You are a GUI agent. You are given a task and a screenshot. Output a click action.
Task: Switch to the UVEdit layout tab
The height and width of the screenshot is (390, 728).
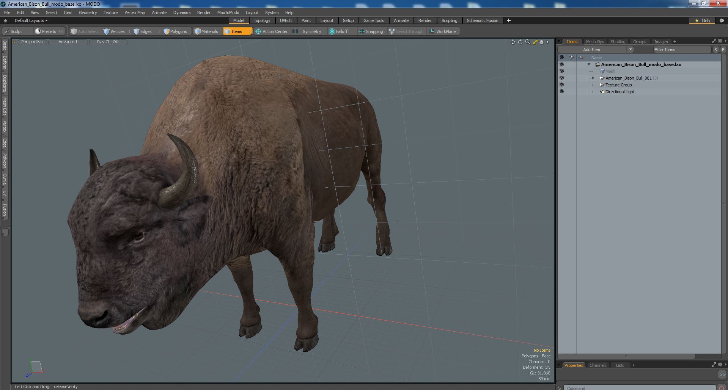[286, 20]
